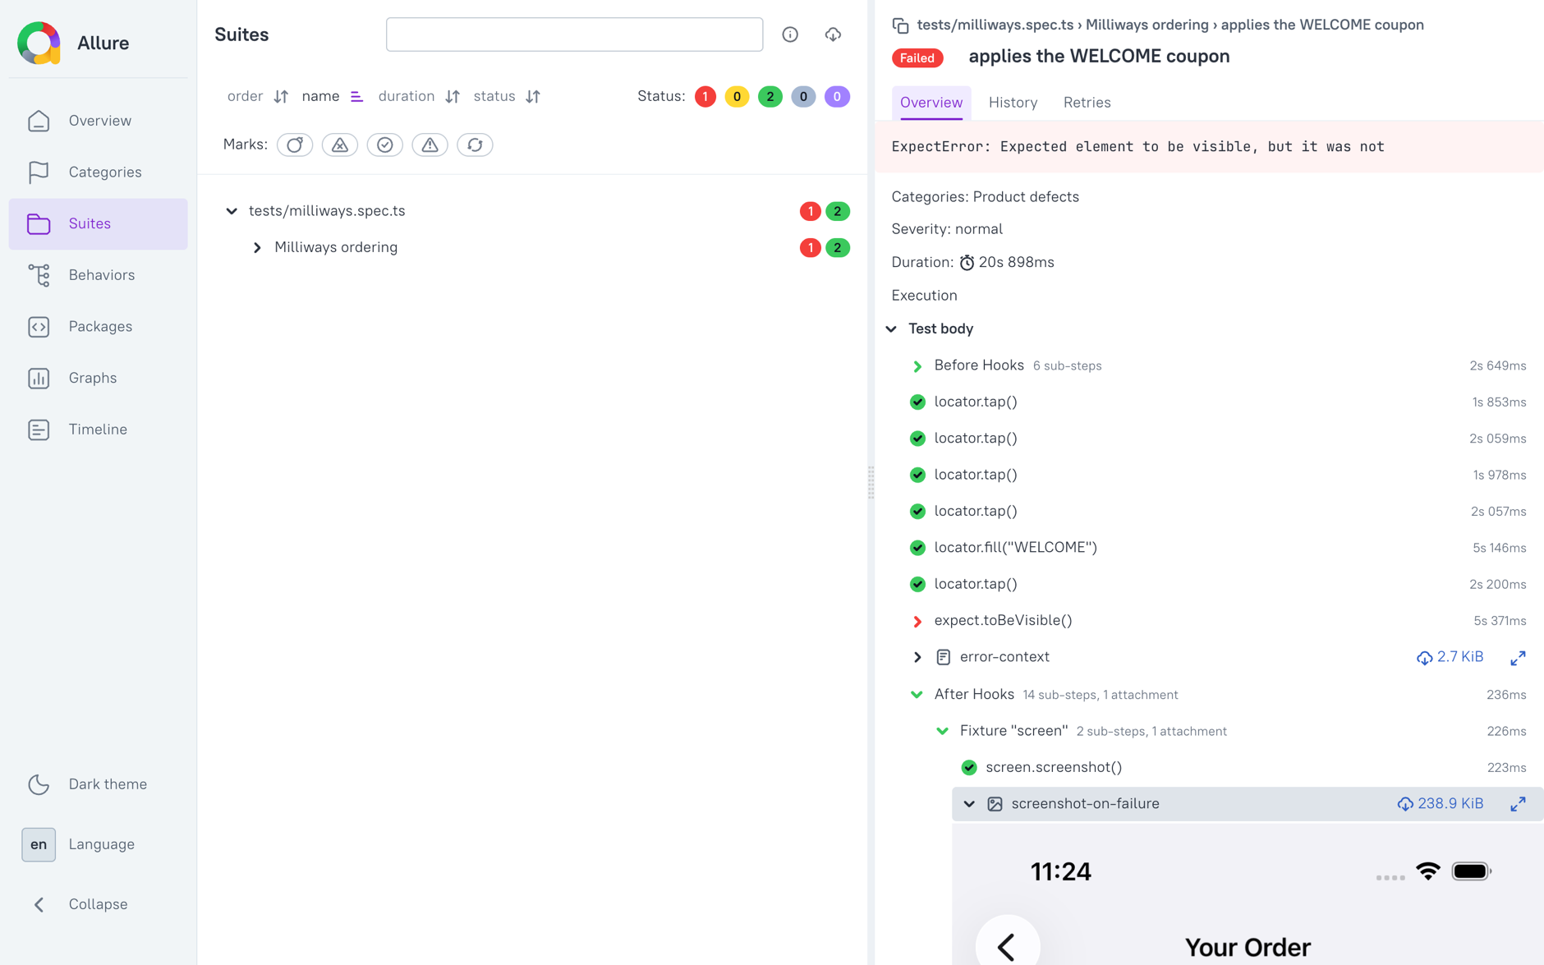This screenshot has width=1544, height=965.
Task: Click the suites search input field
Action: pos(574,34)
